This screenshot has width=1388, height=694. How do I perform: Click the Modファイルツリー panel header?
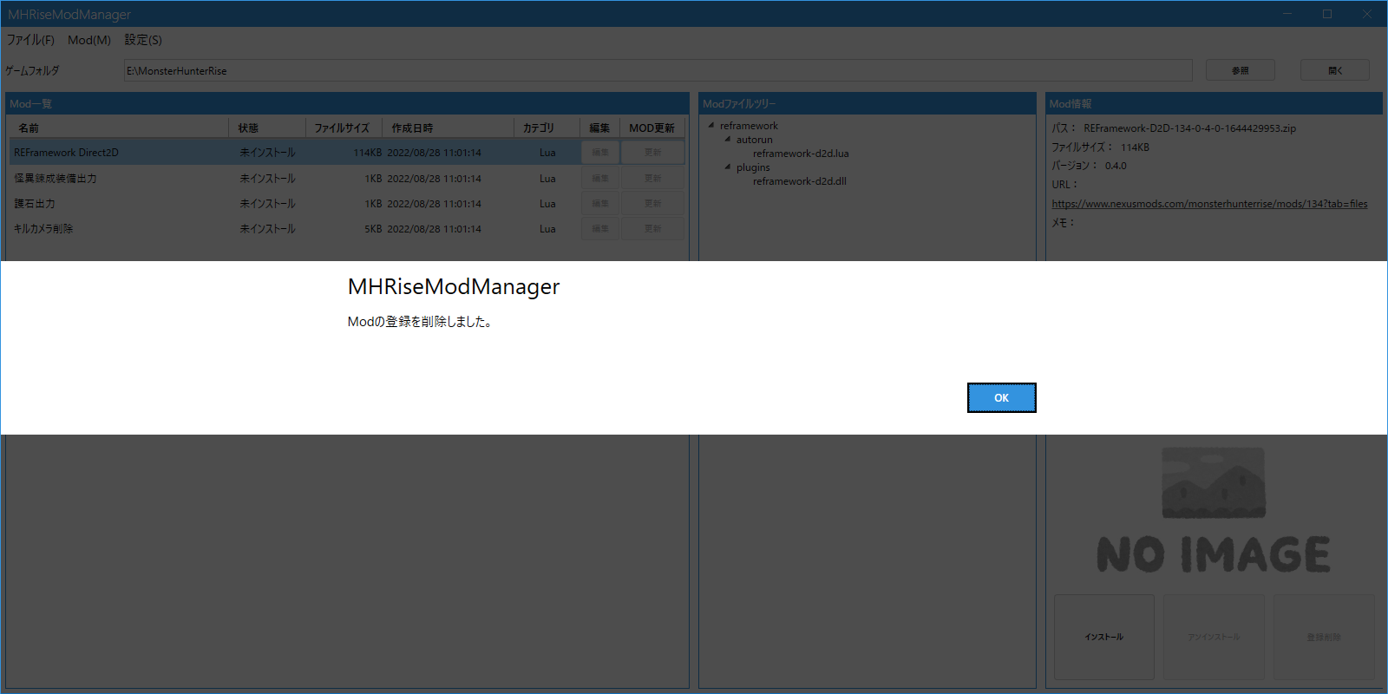(x=867, y=103)
